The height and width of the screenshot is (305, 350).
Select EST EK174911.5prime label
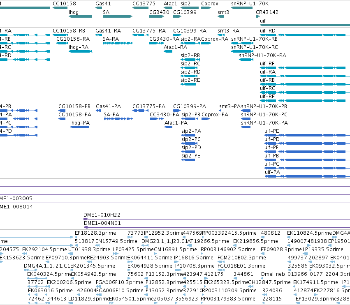315,282
